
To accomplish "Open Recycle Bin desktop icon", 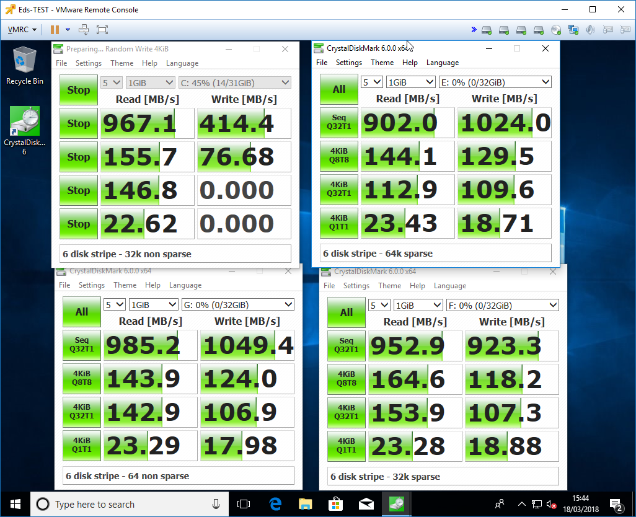I will coord(24,66).
